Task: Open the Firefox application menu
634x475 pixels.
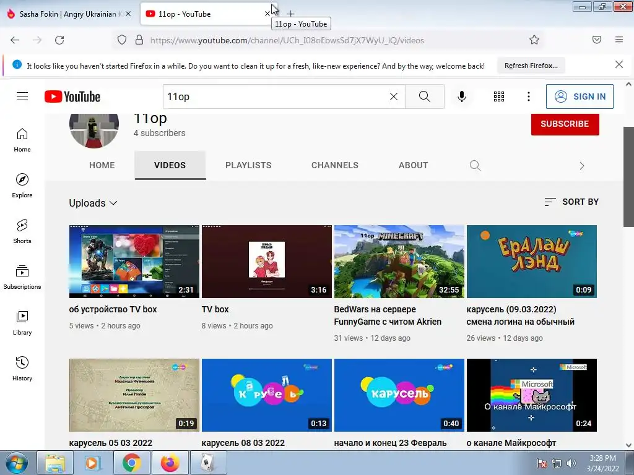Action: pos(619,40)
